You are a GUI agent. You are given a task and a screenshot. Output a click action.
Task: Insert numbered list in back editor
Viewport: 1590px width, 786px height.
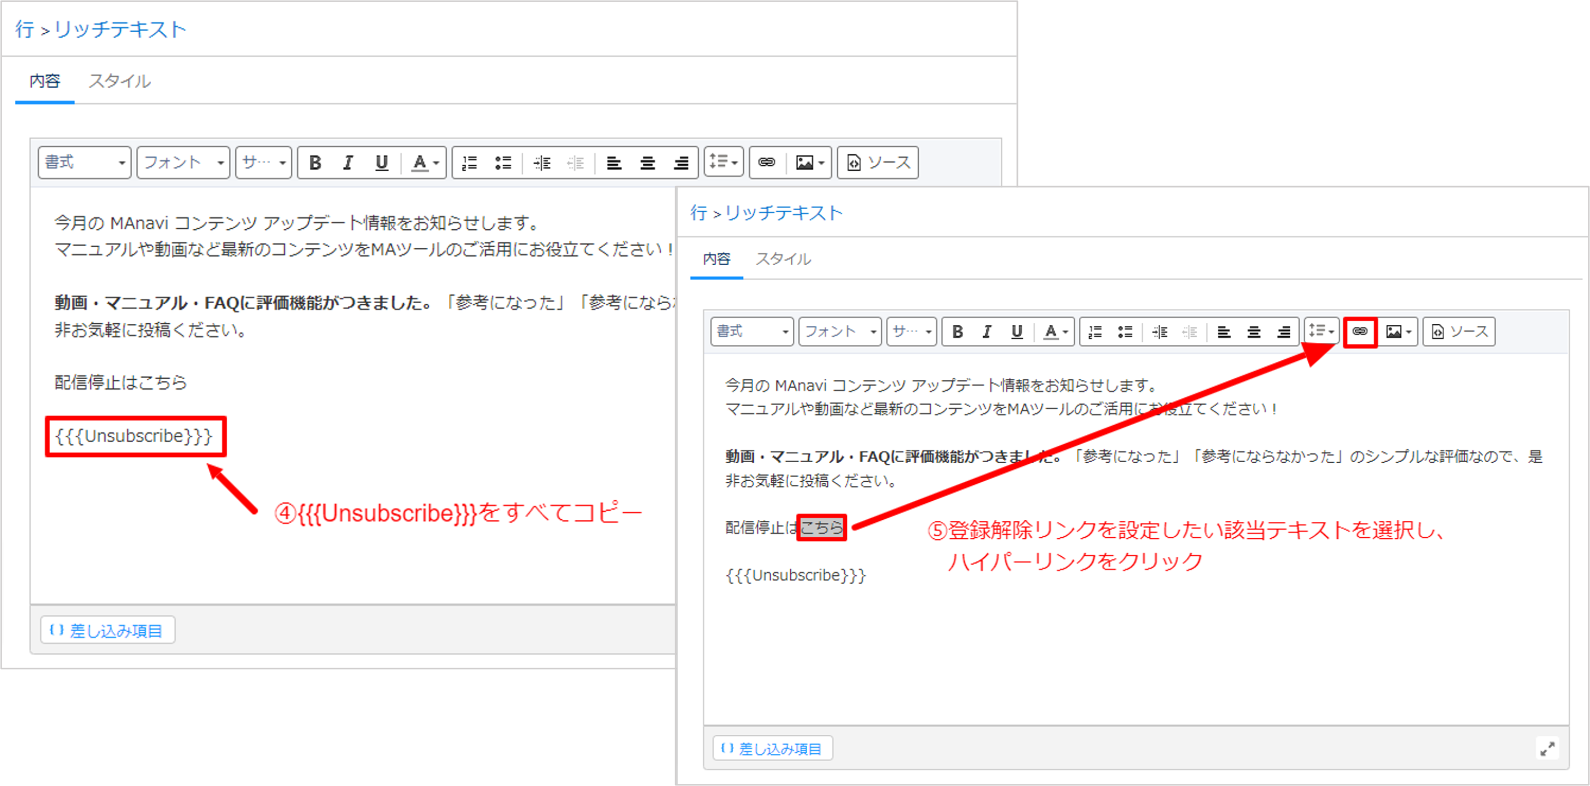tap(470, 163)
